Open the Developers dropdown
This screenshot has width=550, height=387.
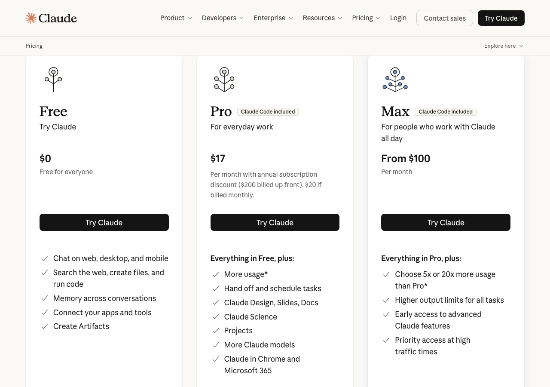tap(223, 18)
